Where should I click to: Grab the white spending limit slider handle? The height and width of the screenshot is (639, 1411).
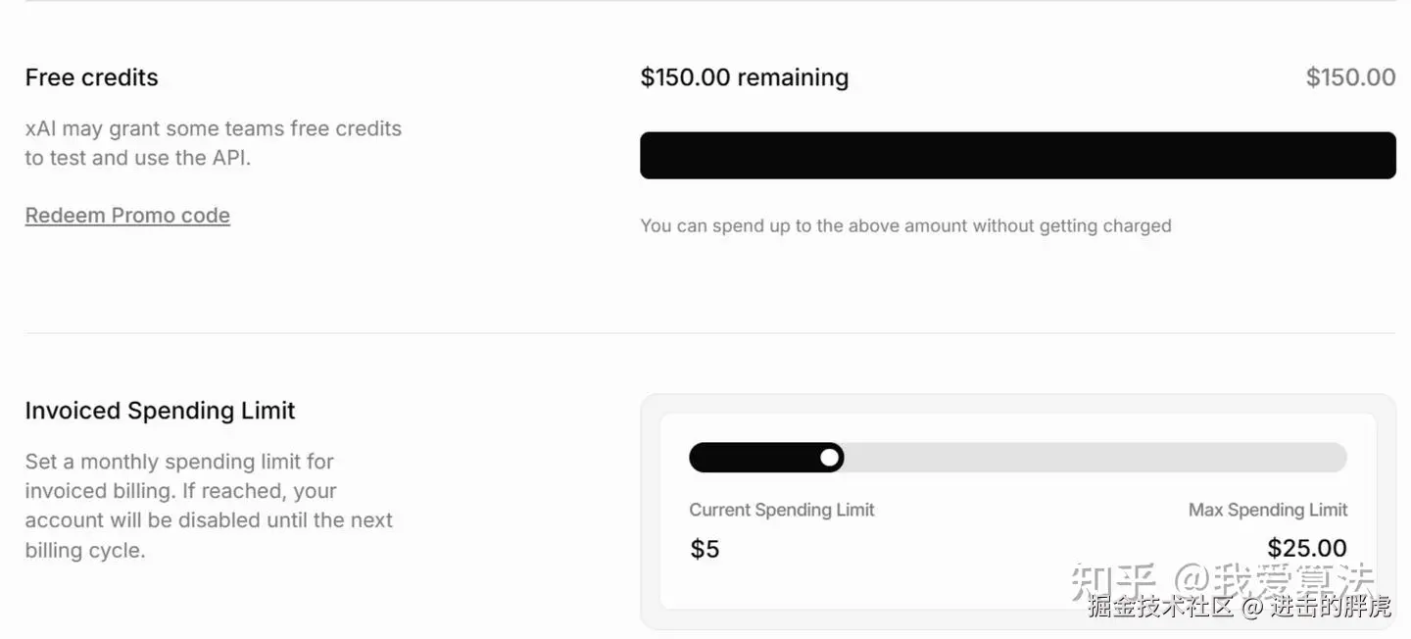click(x=830, y=458)
